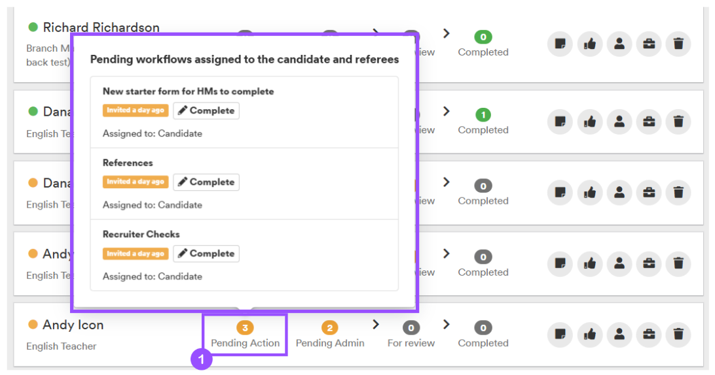Click Complete button under Recruiter Checks

[206, 253]
